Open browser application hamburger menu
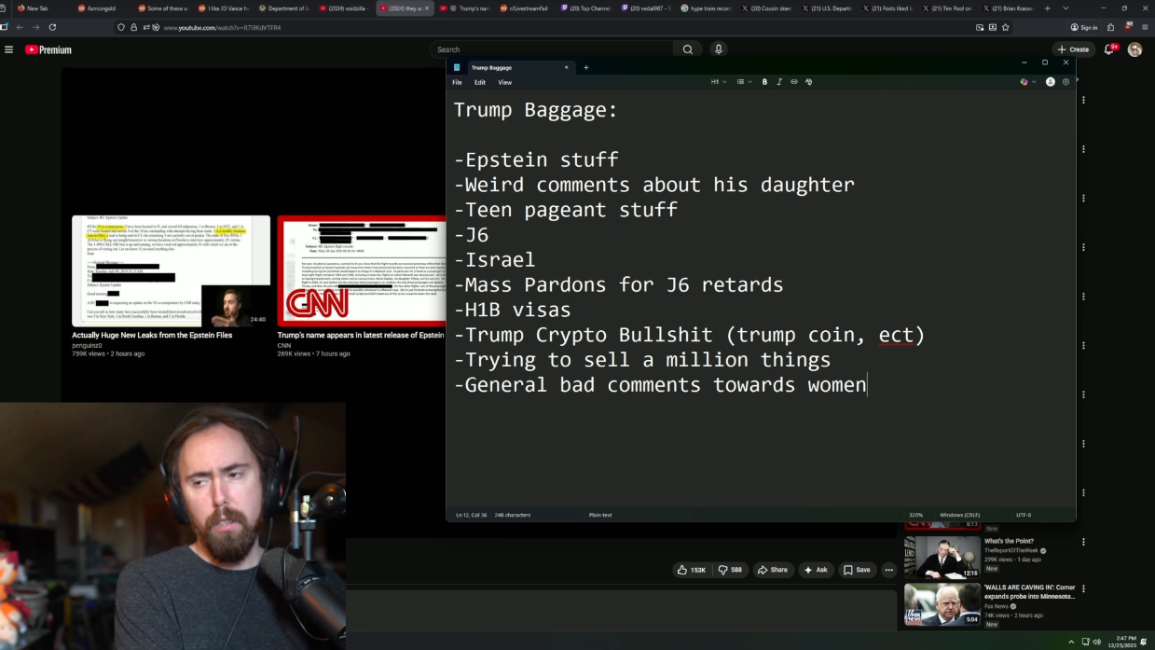This screenshot has height=650, width=1155. (1145, 27)
